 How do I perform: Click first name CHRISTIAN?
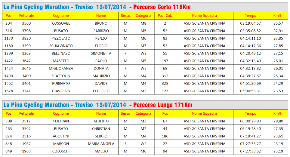tap(101, 129)
